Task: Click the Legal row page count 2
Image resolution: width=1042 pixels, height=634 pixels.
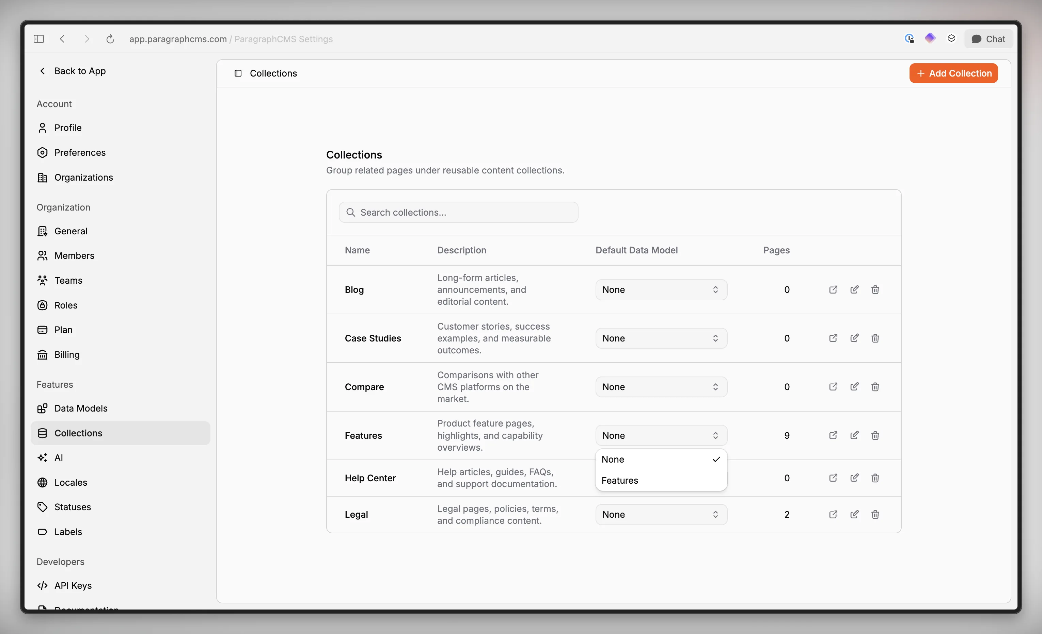Action: coord(787,515)
